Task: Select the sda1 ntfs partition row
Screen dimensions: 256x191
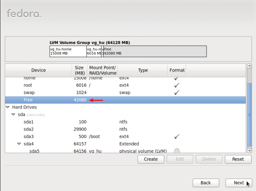Action: (x=126, y=122)
